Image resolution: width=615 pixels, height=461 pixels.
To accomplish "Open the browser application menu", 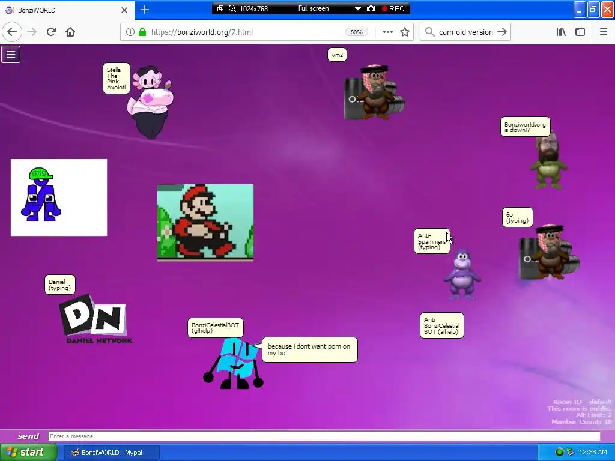I will [x=604, y=32].
